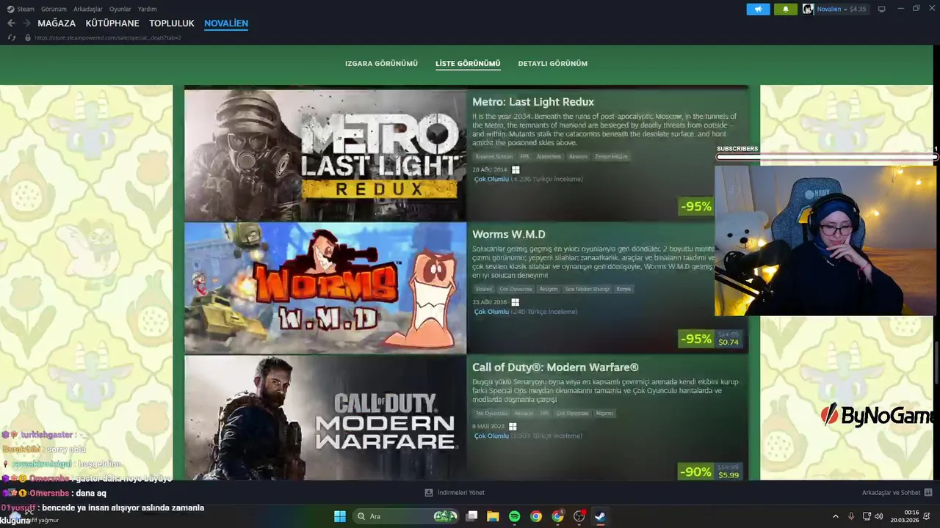Viewport: 940px width, 528px height.
Task: Go forward with the forward arrow
Action: tap(26, 23)
